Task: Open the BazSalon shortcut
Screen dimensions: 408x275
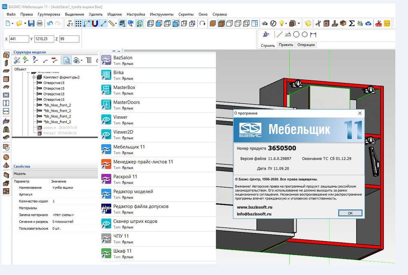Action: [158, 60]
